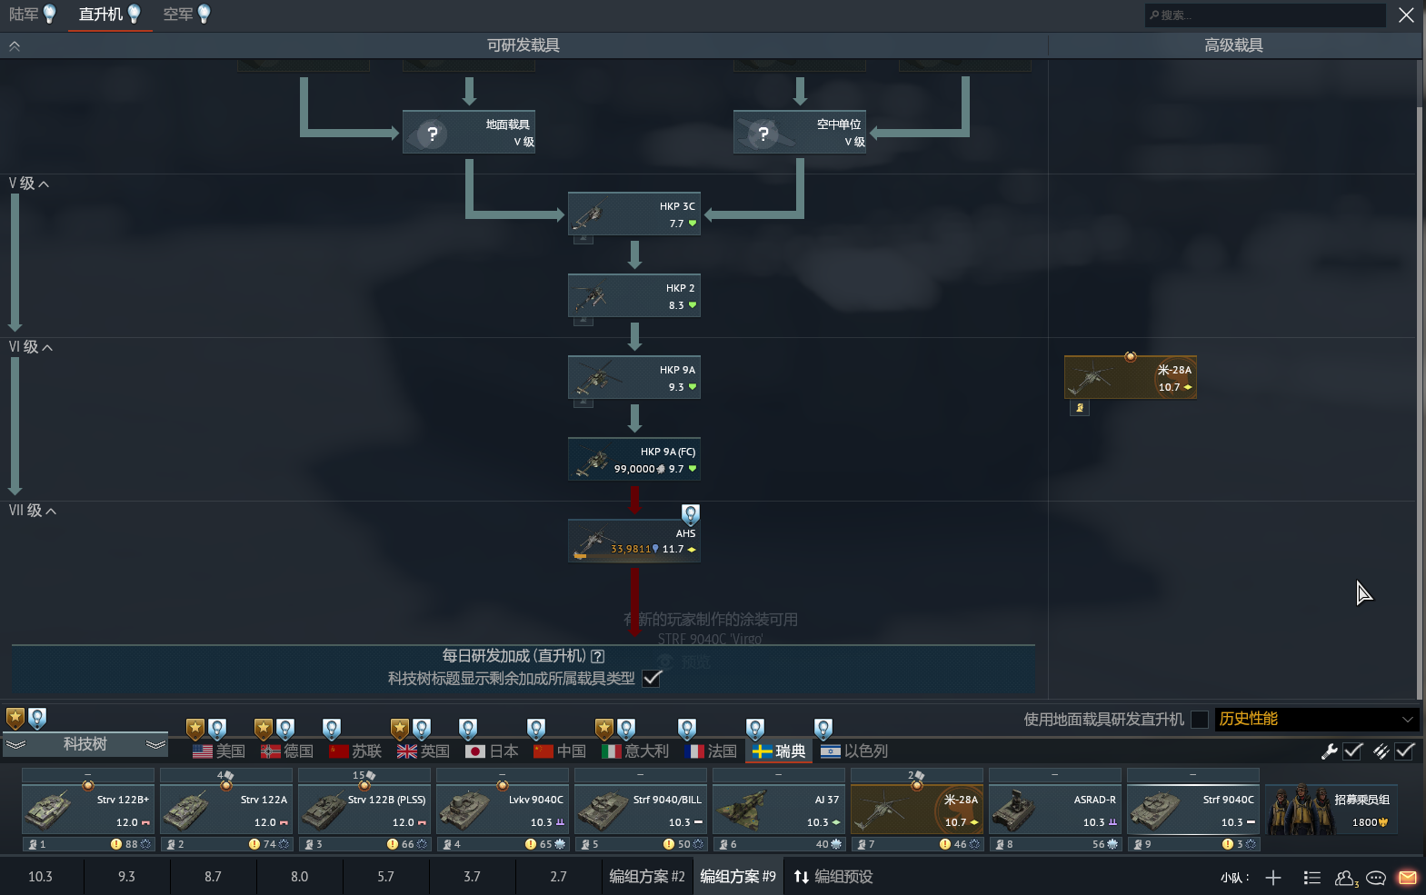Open 编组方案 #2 preset
The width and height of the screenshot is (1426, 895).
647,877
